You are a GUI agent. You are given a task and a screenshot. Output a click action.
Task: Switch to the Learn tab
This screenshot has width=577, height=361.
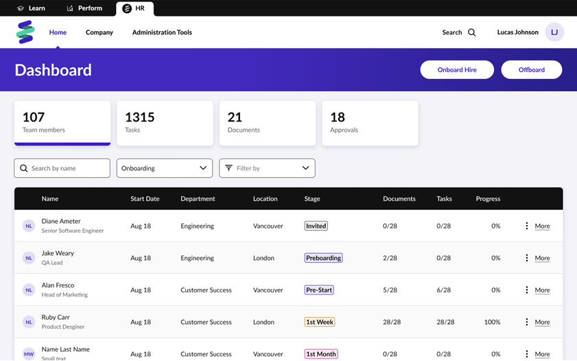31,8
